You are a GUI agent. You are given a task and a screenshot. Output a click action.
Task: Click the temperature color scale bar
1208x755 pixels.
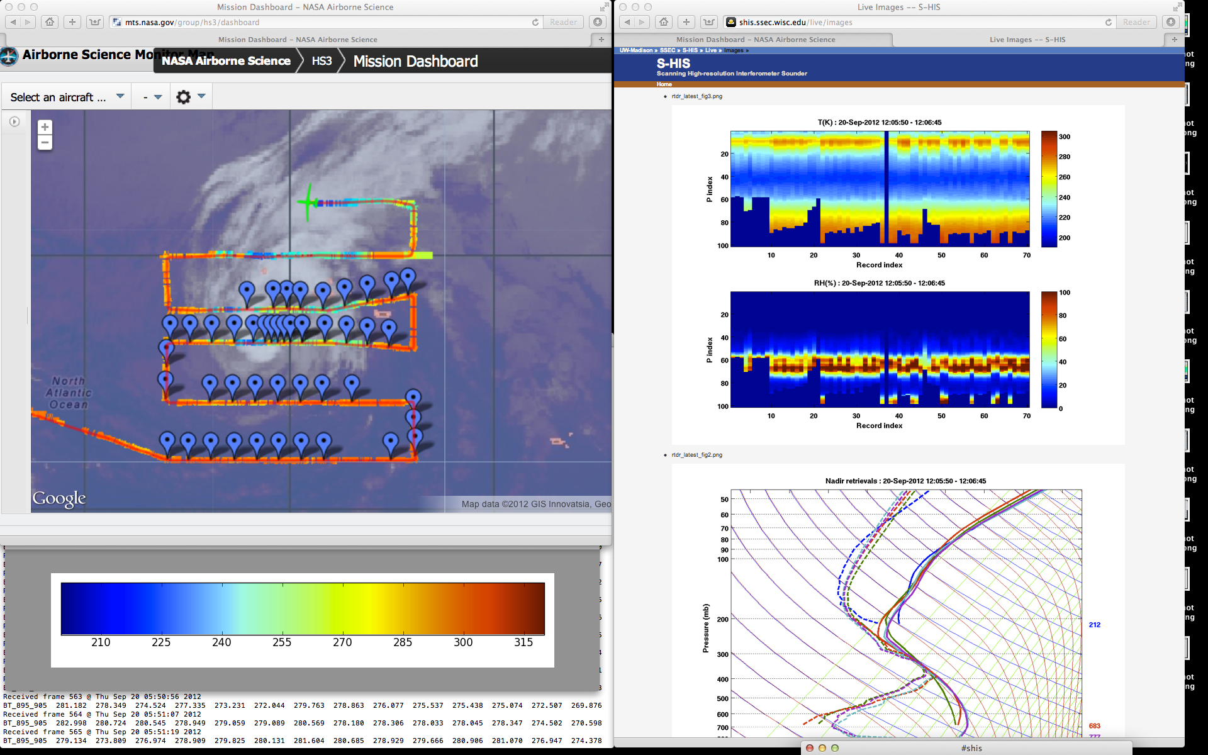click(303, 608)
